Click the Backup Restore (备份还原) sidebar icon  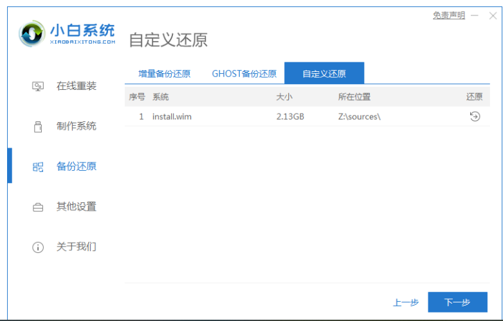(38, 167)
